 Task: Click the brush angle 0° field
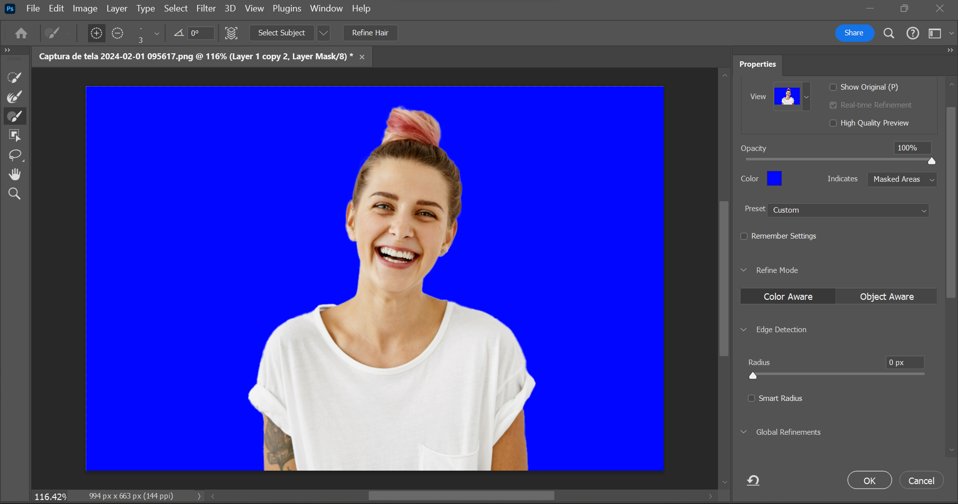[201, 33]
